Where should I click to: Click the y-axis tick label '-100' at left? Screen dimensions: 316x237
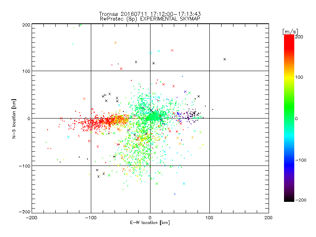(24, 166)
